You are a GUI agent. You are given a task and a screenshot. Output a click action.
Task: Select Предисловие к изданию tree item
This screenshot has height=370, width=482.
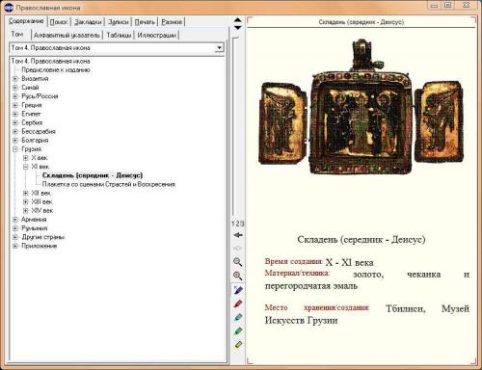click(x=56, y=69)
